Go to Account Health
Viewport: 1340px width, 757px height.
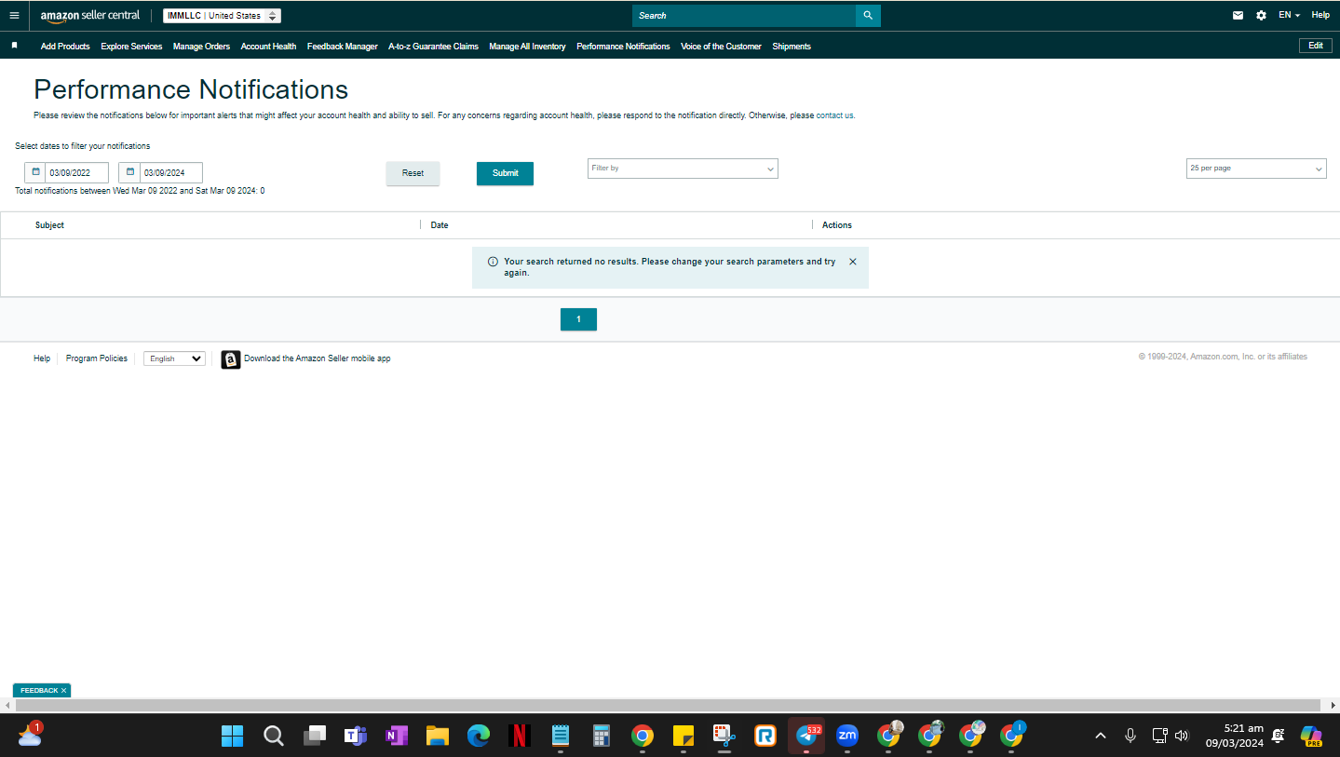click(x=268, y=47)
